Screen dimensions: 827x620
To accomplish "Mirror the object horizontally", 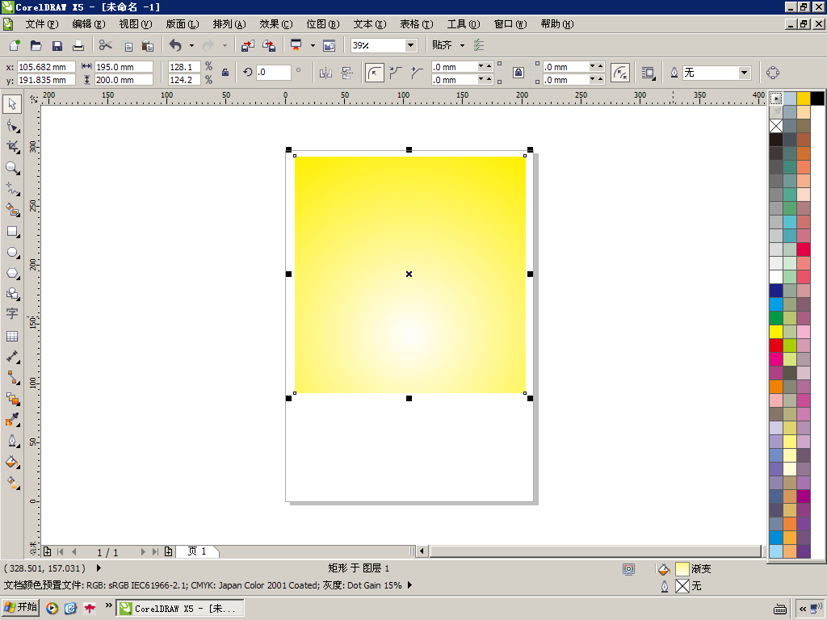I will pos(325,73).
